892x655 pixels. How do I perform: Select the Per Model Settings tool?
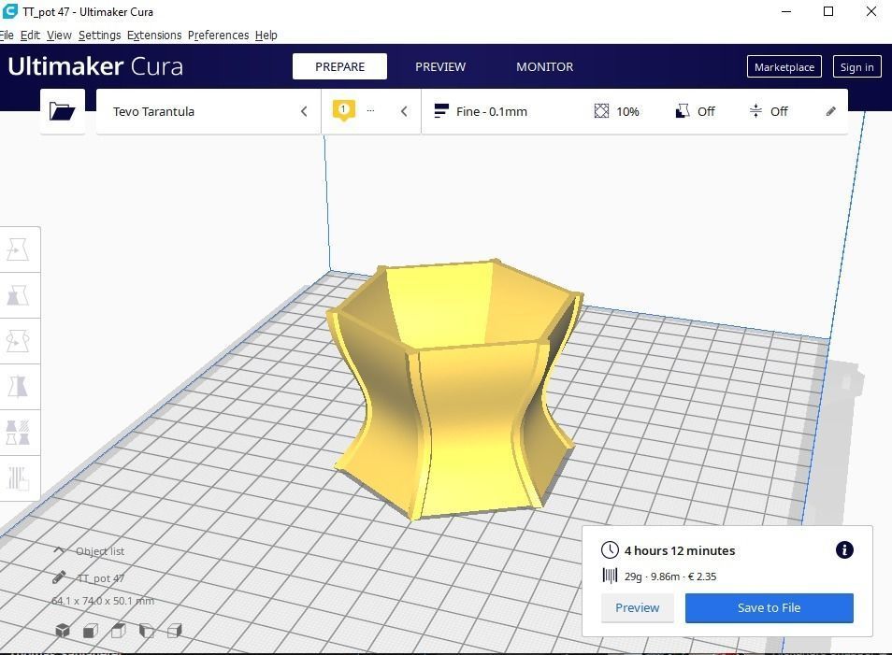[18, 433]
